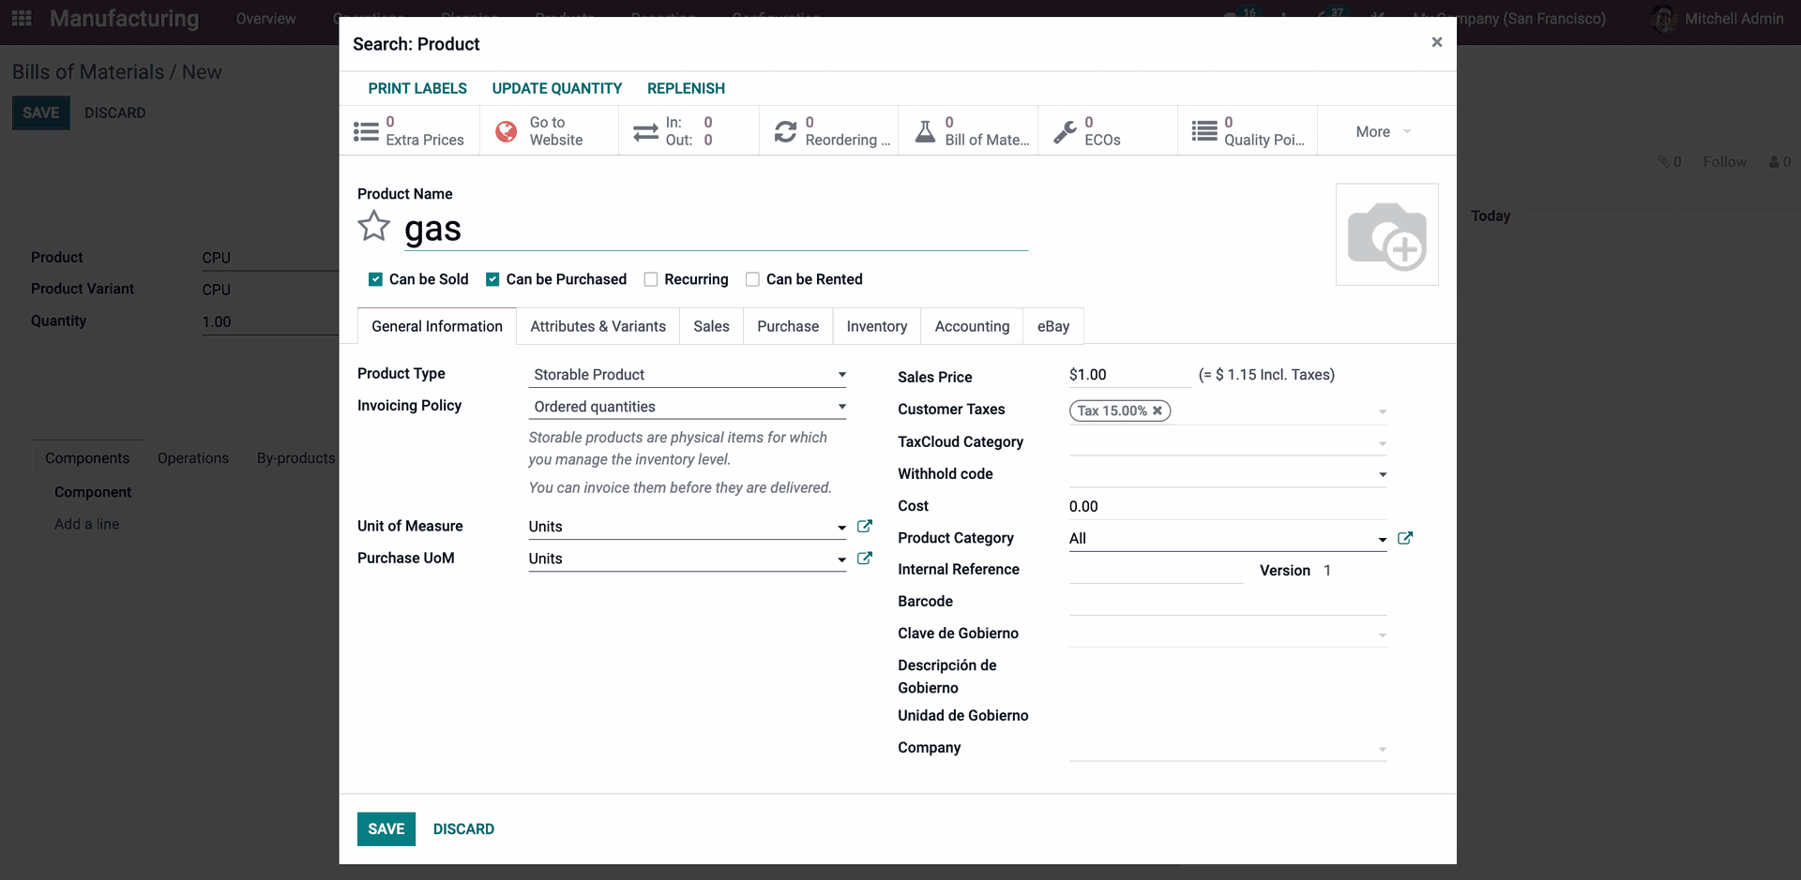Screen dimensions: 1801x880
Task: Save the product with dialog Save button
Action: [386, 829]
